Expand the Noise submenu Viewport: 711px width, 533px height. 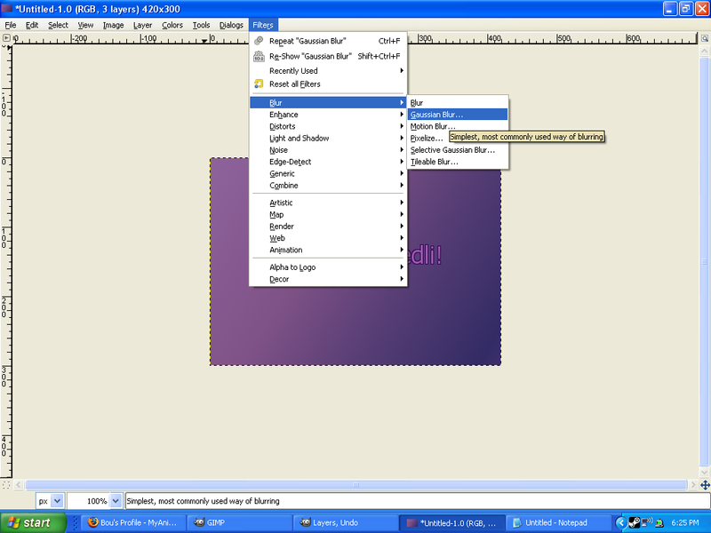click(x=328, y=150)
